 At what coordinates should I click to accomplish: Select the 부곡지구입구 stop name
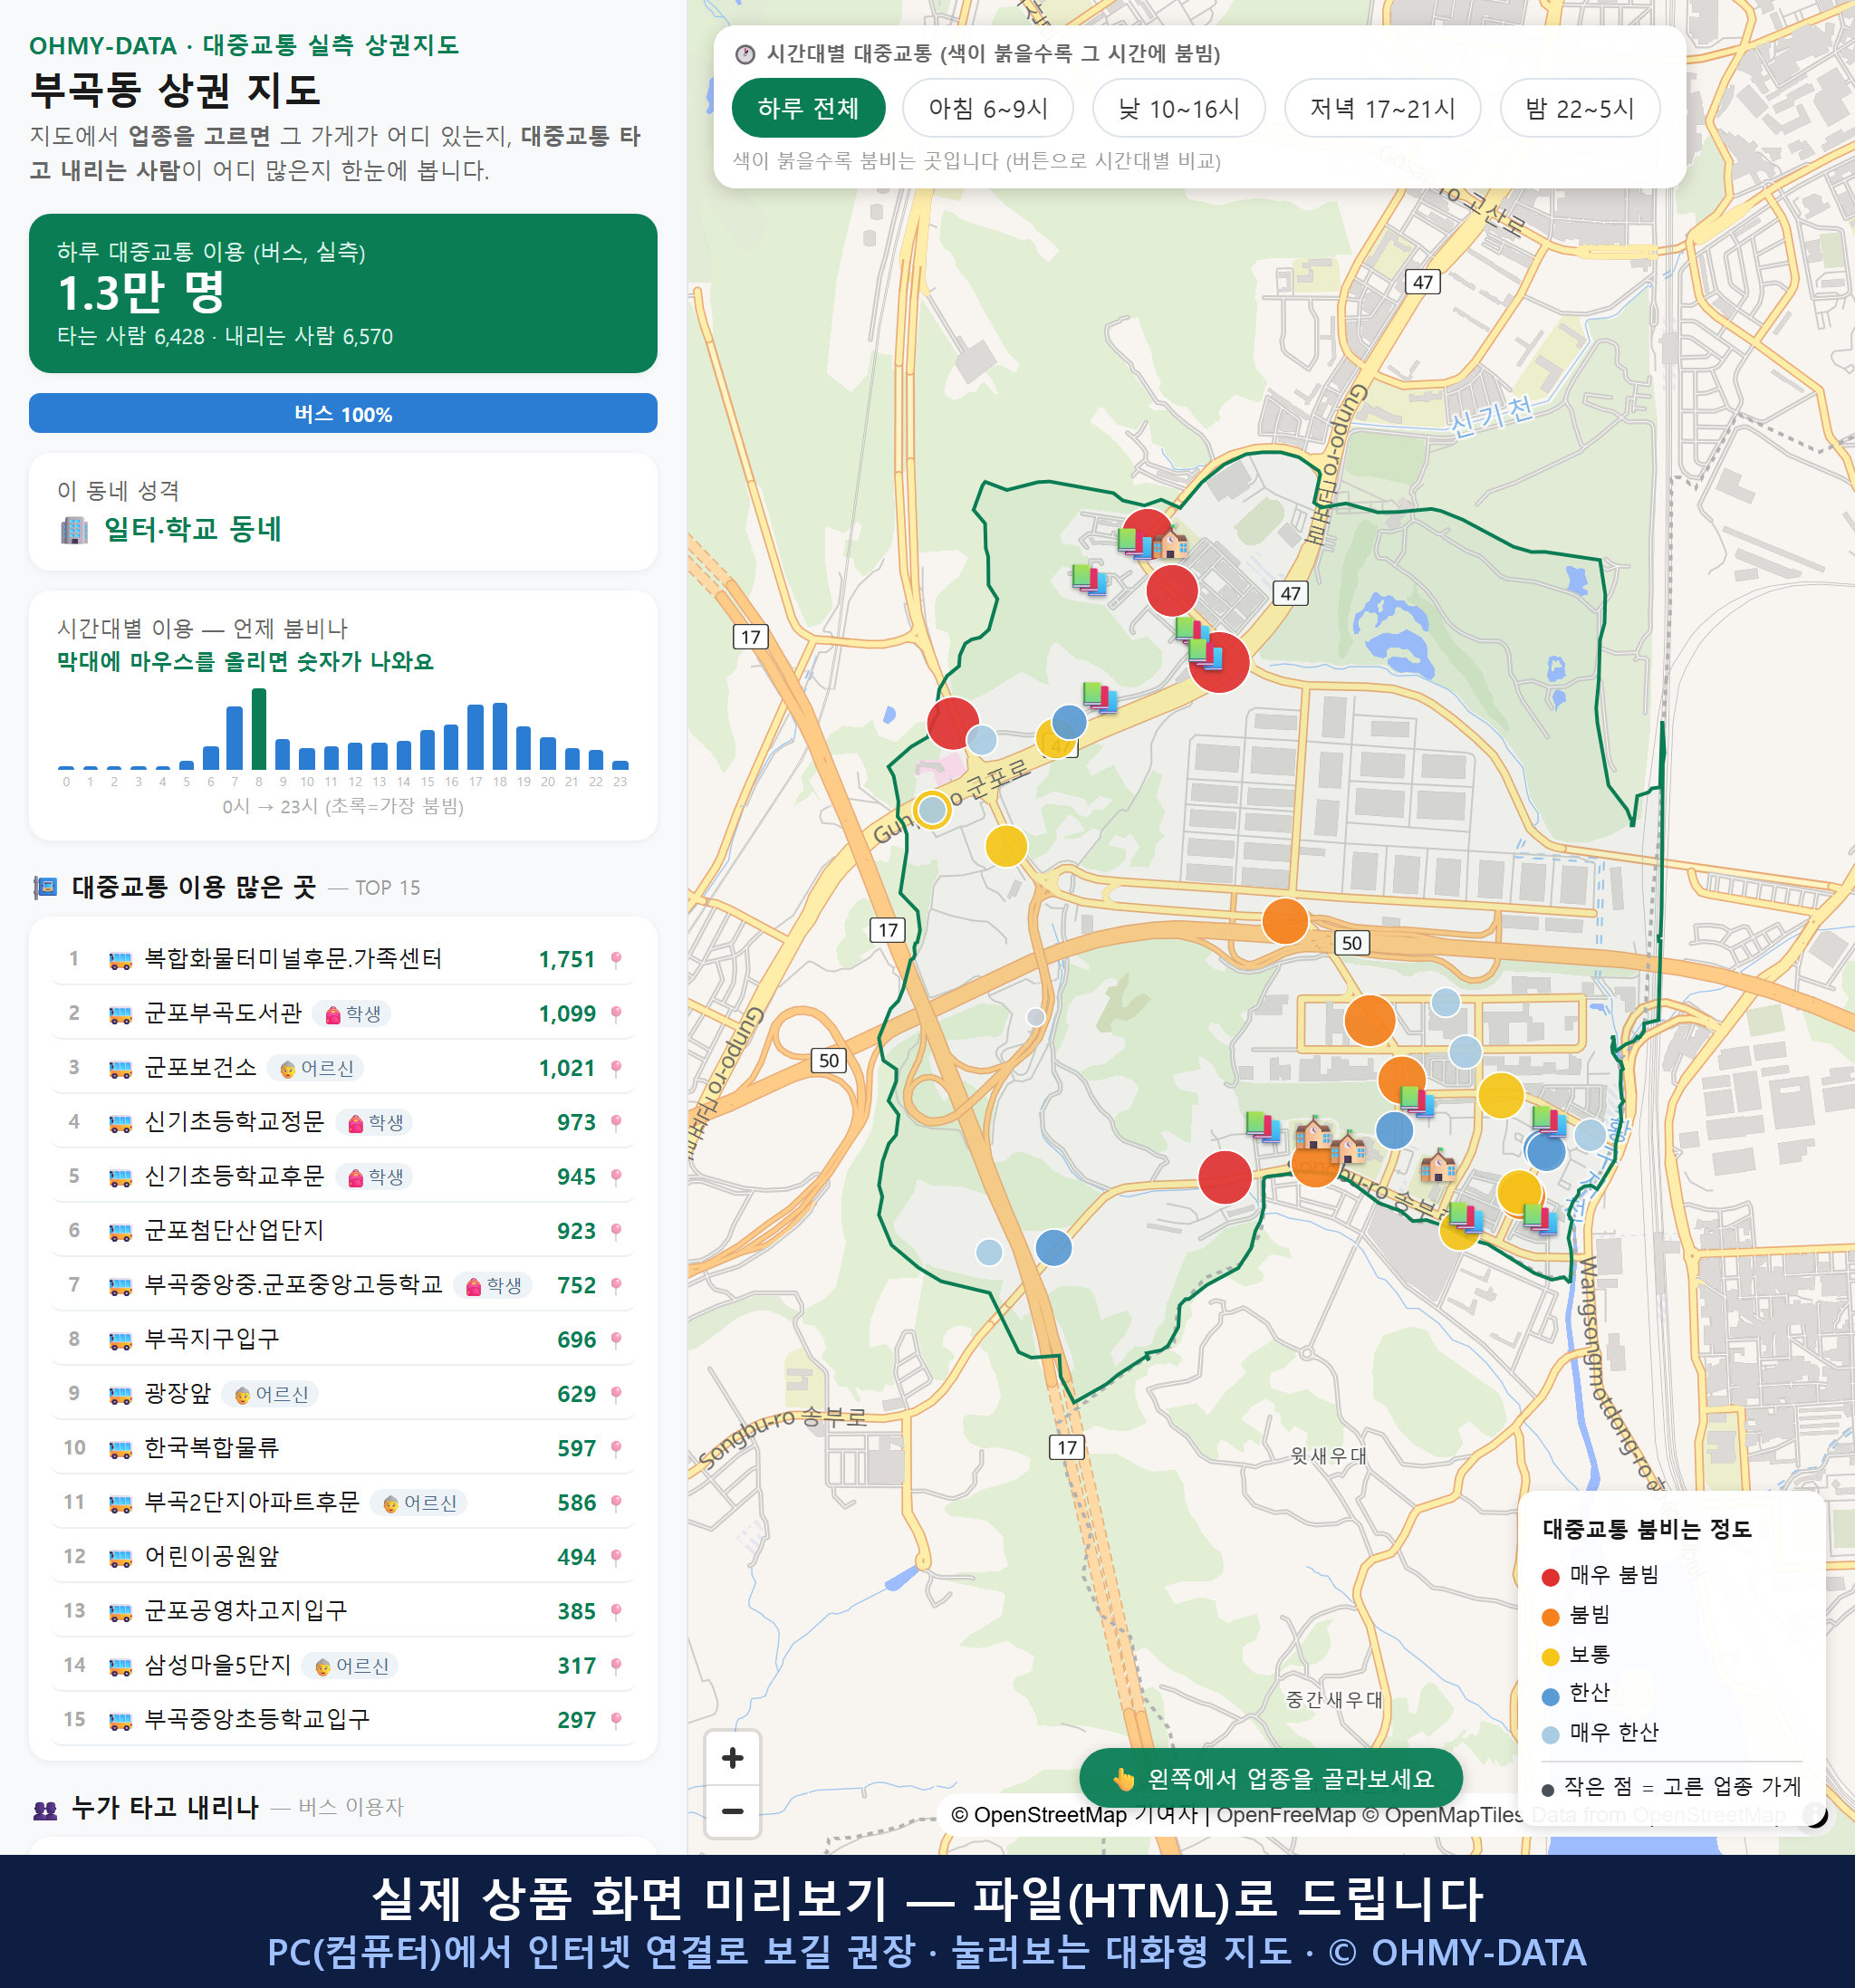212,1339
